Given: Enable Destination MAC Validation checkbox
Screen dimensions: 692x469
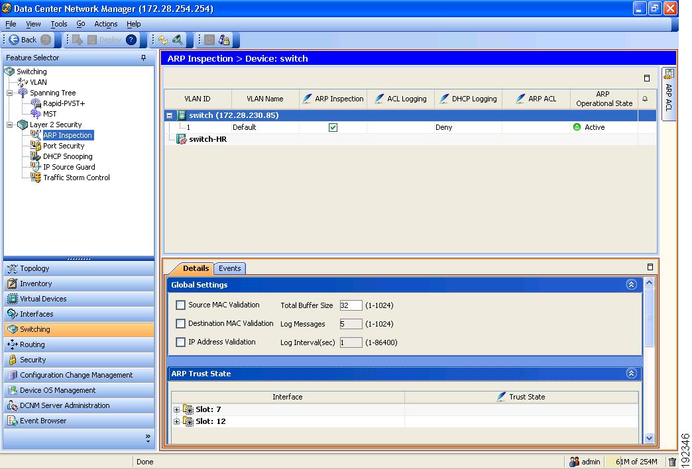Looking at the screenshot, I should pyautogui.click(x=180, y=324).
